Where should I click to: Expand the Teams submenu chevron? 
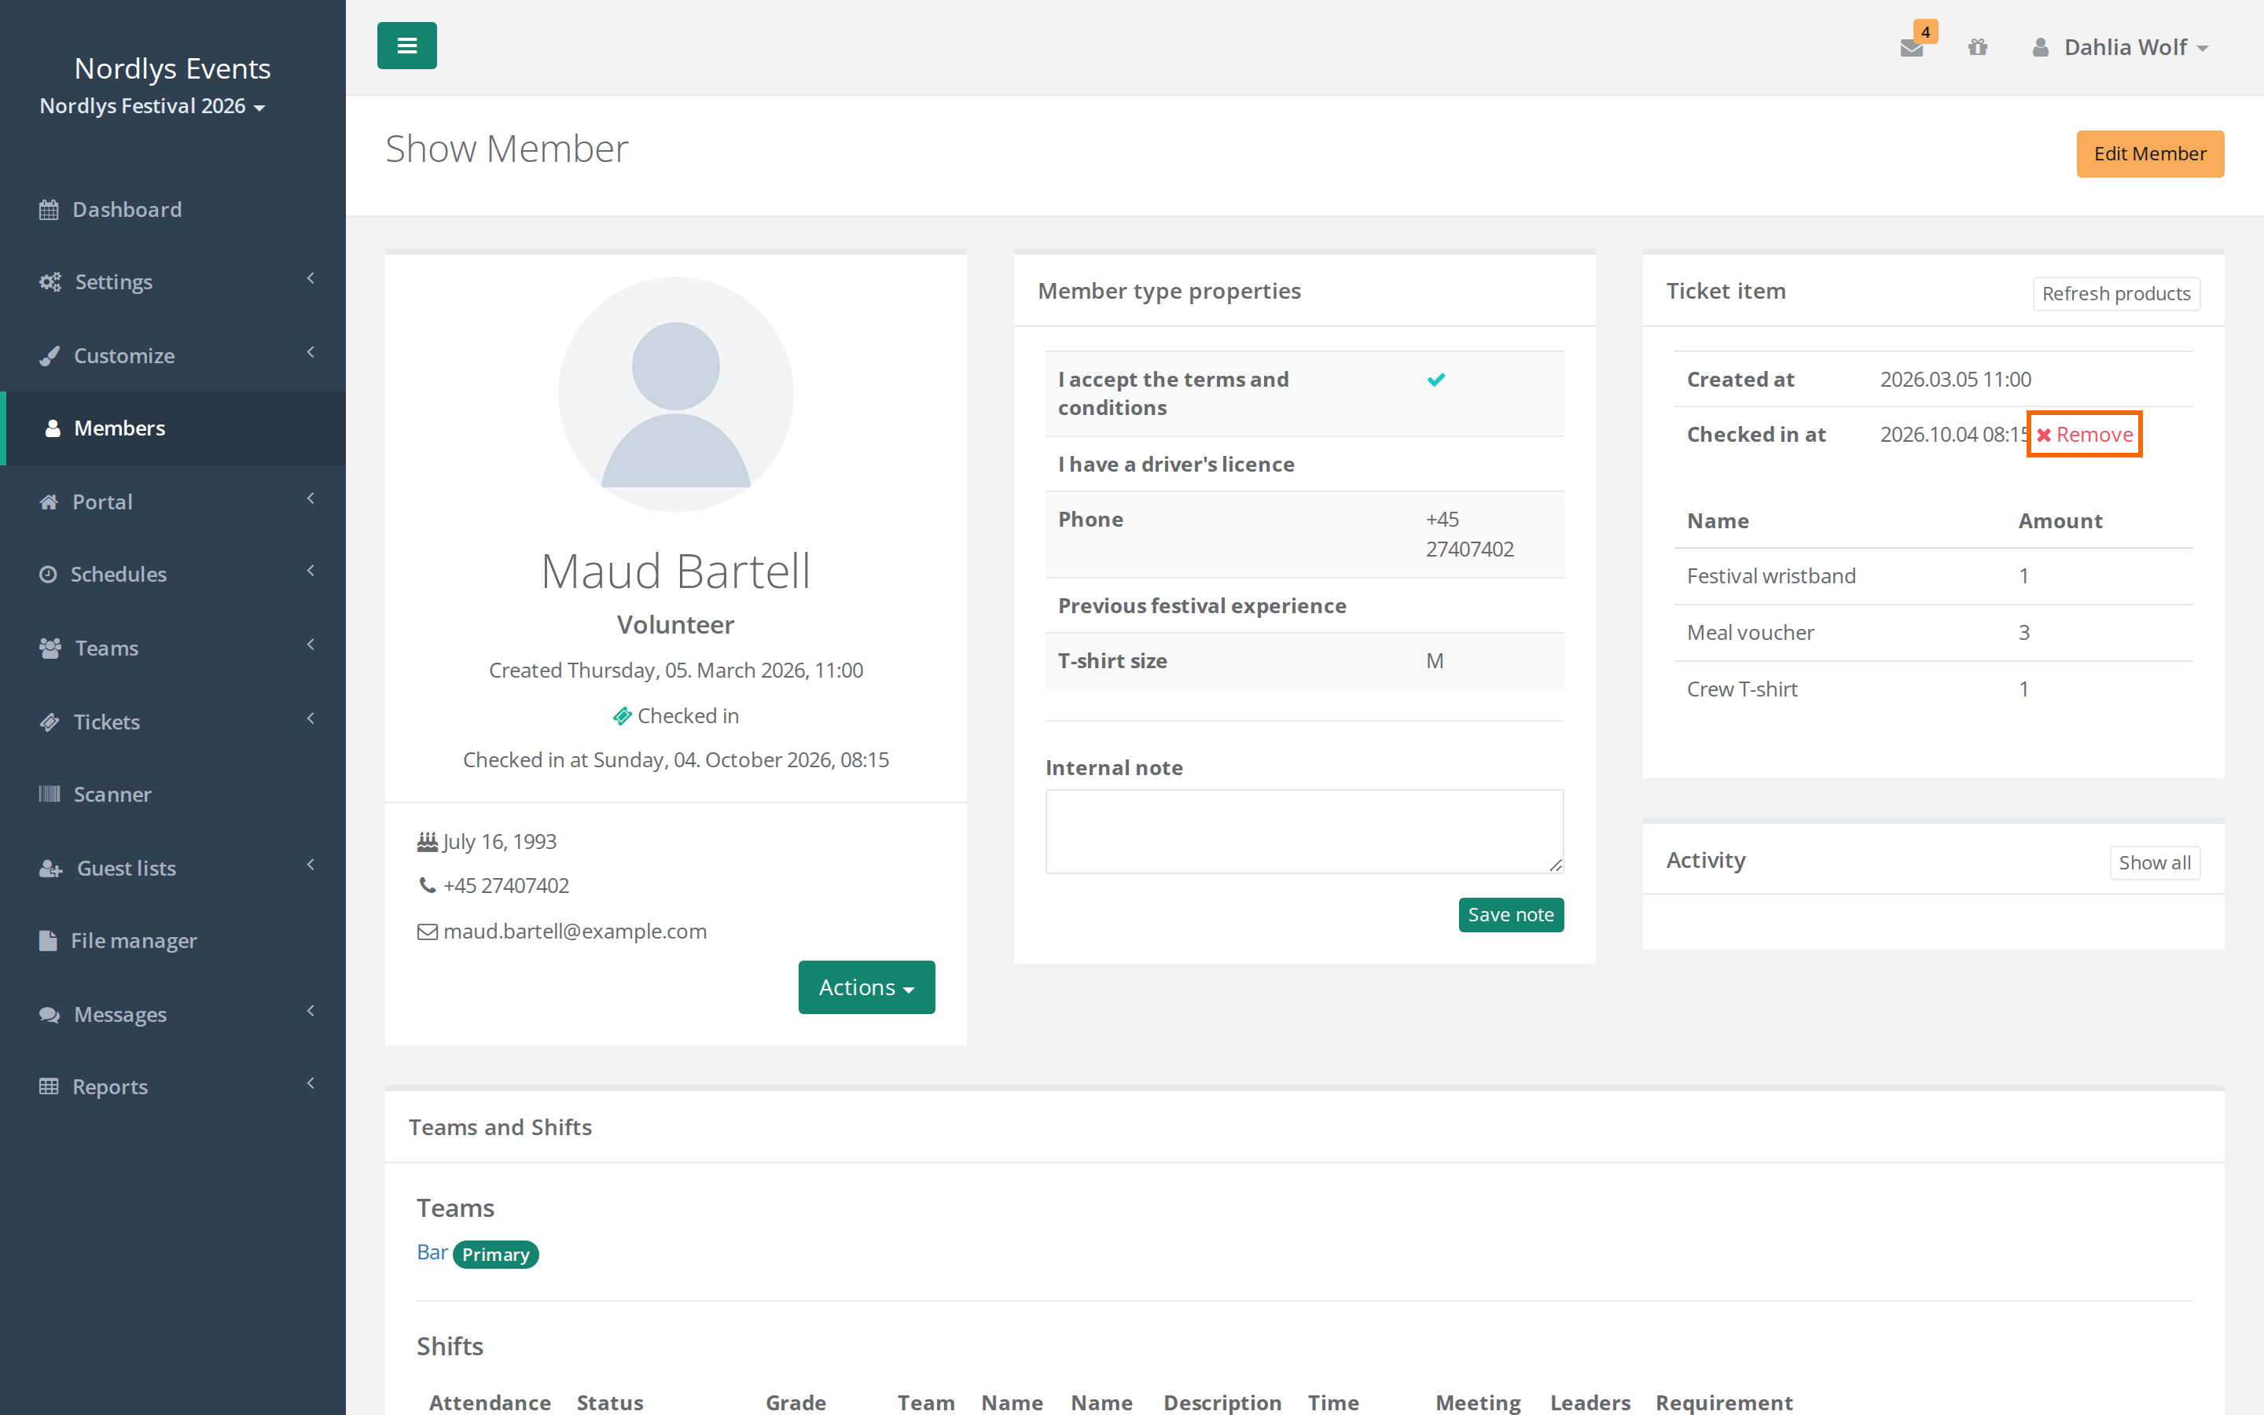(x=311, y=644)
